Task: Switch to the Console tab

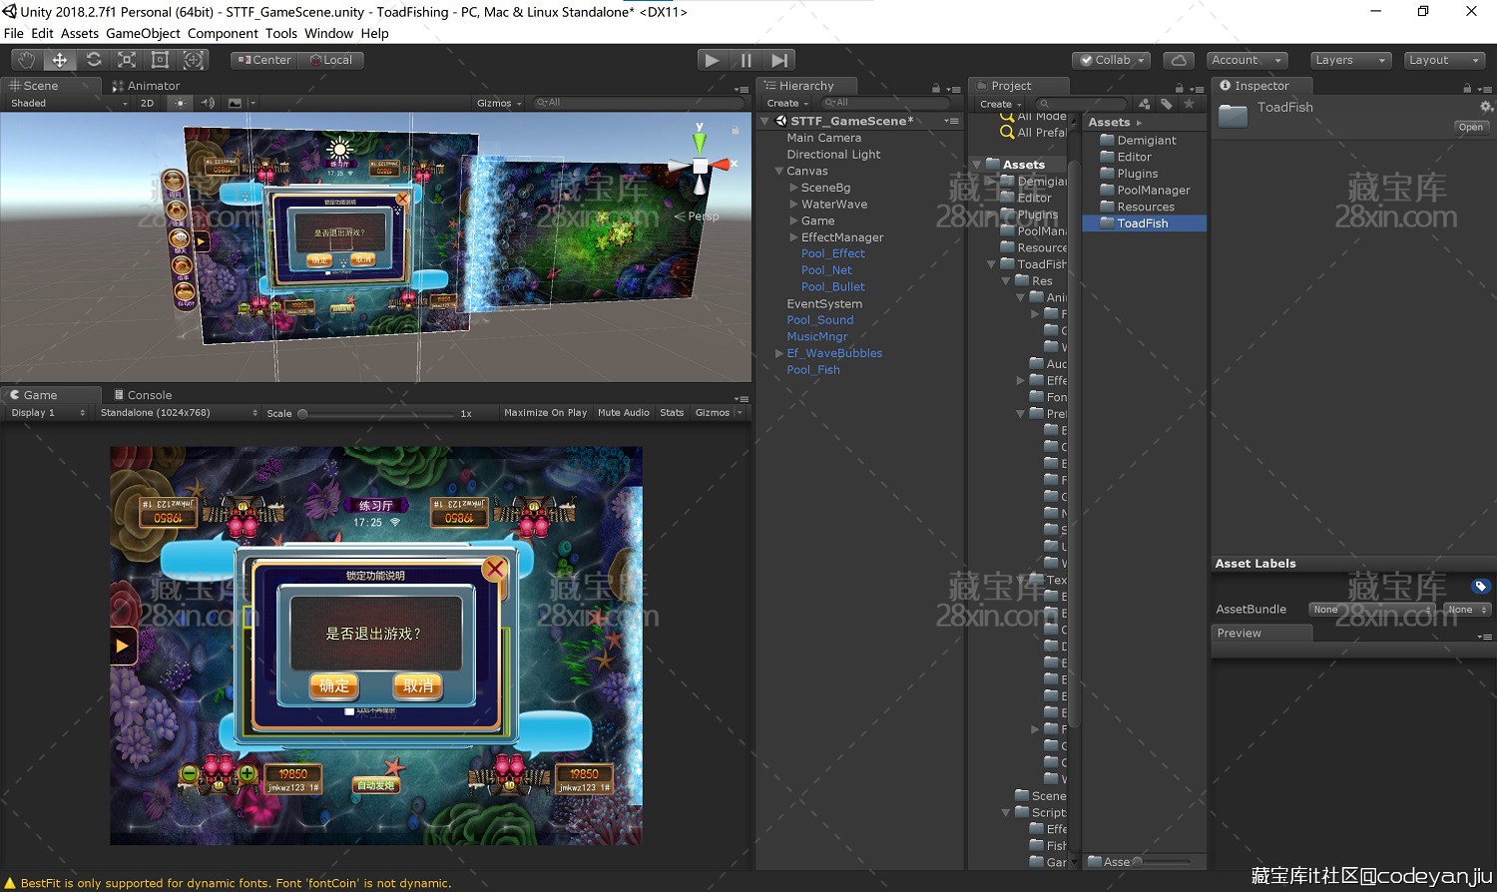Action: pos(143,395)
